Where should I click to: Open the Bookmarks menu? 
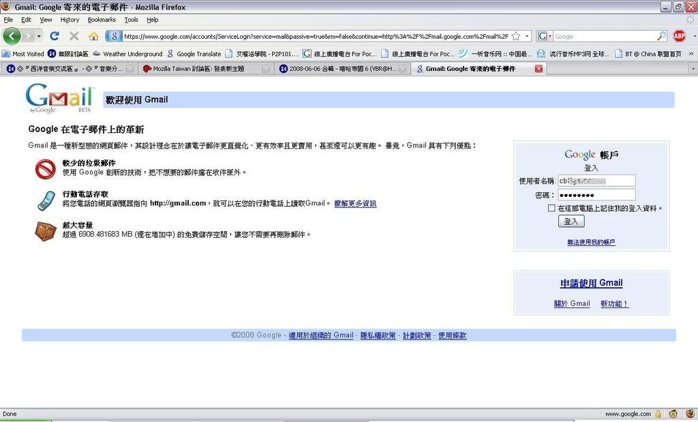coord(102,20)
